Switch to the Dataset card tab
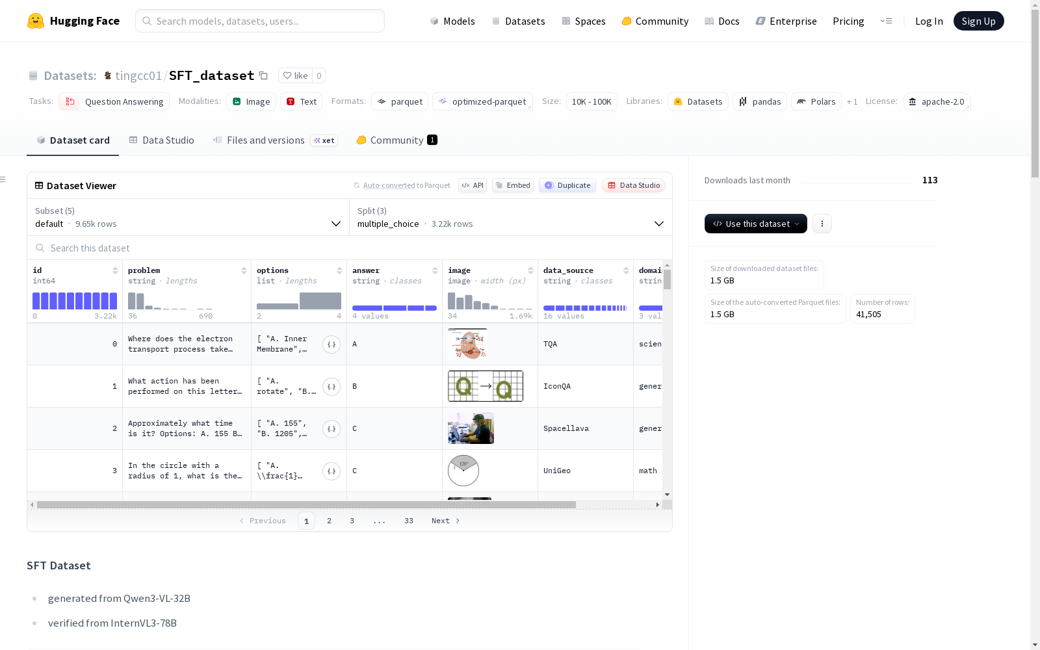The width and height of the screenshot is (1040, 650). pyautogui.click(x=73, y=140)
